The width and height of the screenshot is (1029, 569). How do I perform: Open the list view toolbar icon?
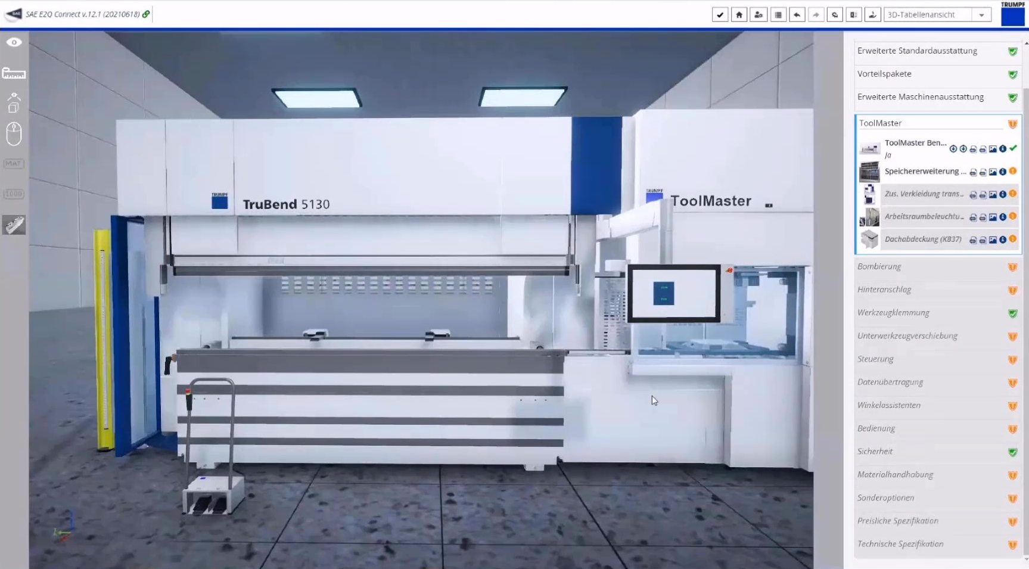coord(778,15)
